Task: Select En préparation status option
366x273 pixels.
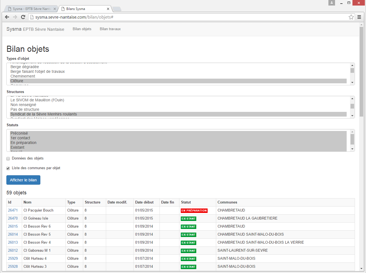Action: [178, 143]
